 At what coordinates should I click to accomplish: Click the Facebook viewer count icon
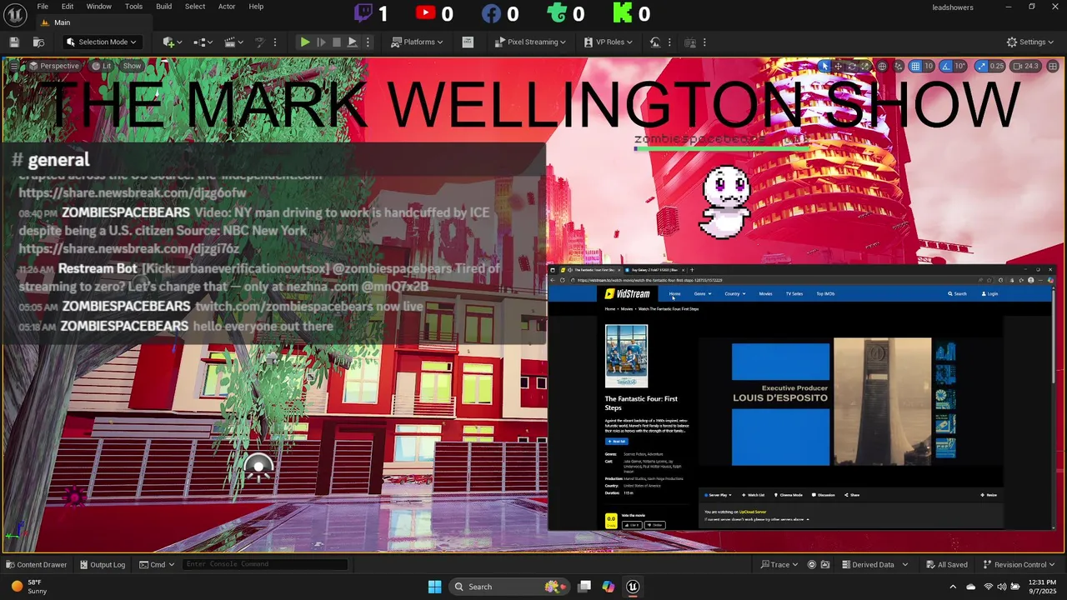pos(491,13)
